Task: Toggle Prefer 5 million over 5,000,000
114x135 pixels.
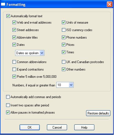Action: pos(14,77)
